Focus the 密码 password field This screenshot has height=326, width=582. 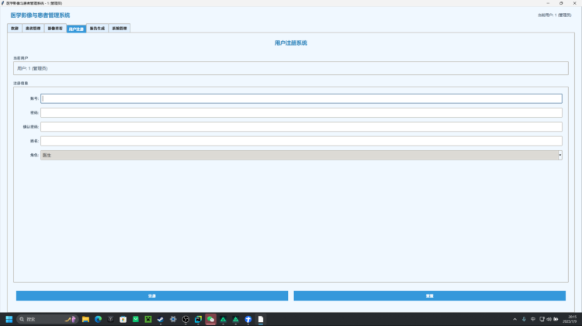(301, 112)
